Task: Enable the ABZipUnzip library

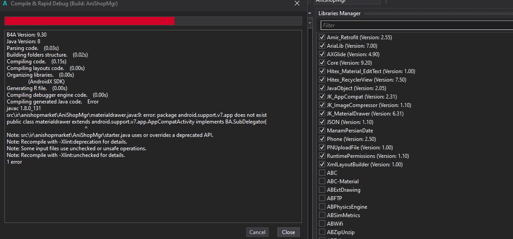Action: (x=322, y=232)
